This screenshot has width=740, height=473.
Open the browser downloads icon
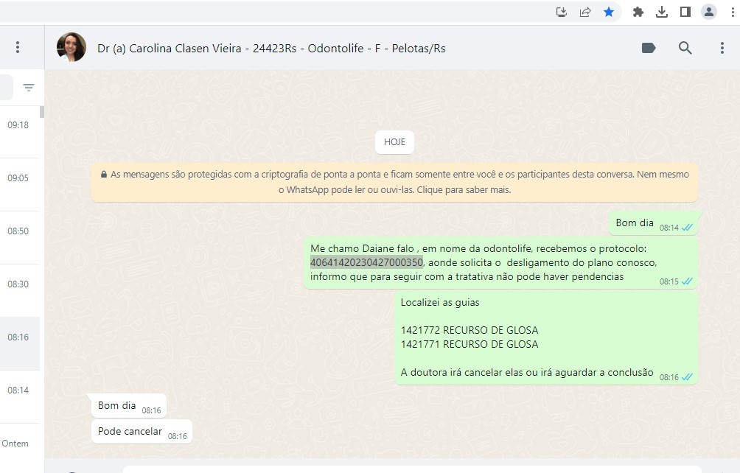tap(662, 12)
